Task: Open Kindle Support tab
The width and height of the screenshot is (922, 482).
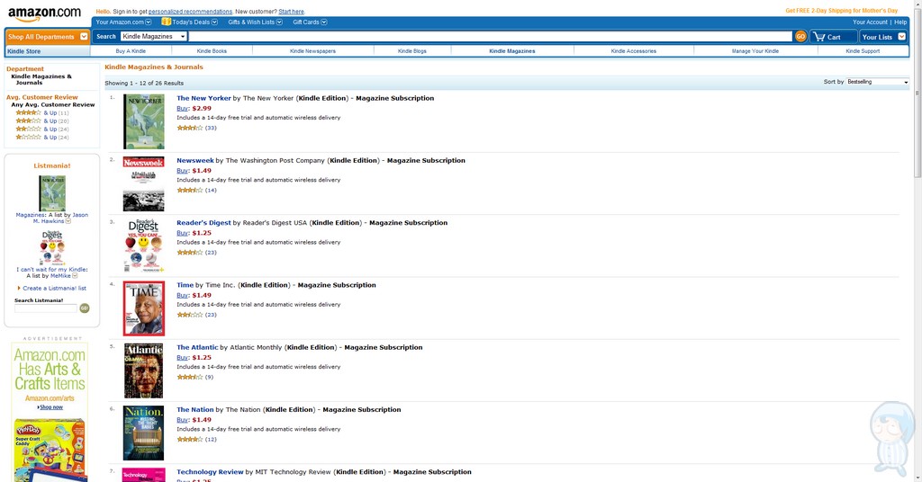Action: tap(863, 51)
